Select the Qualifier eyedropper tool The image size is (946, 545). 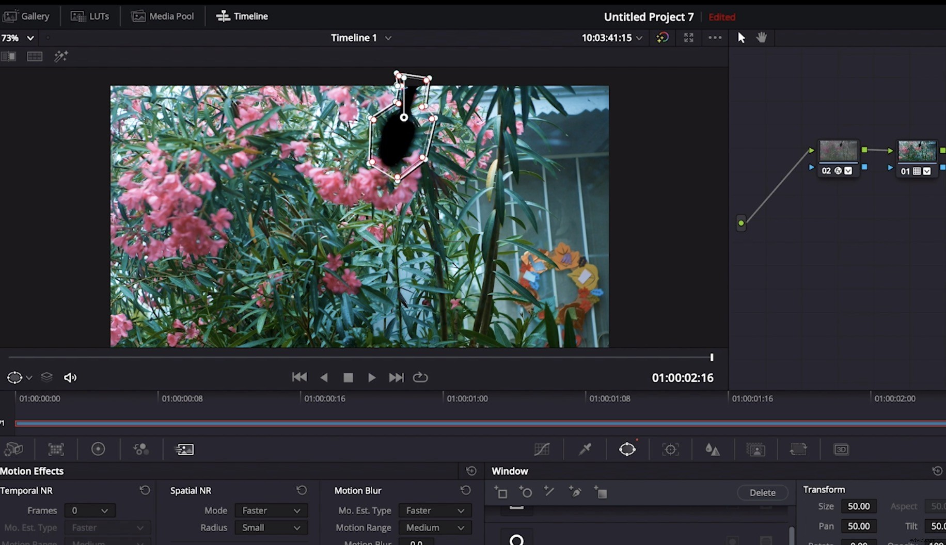coord(585,449)
